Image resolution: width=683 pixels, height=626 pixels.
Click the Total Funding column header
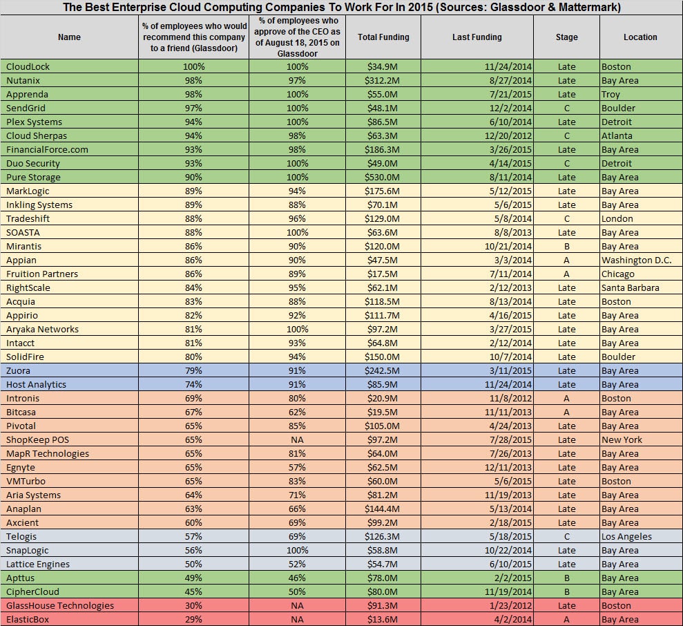pyautogui.click(x=383, y=37)
